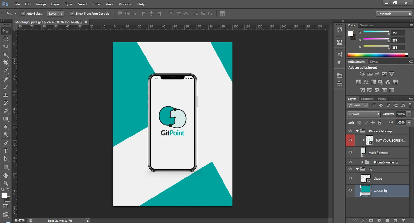Select the Healing Brush tool
This screenshot has width=414, height=223.
click(6, 79)
